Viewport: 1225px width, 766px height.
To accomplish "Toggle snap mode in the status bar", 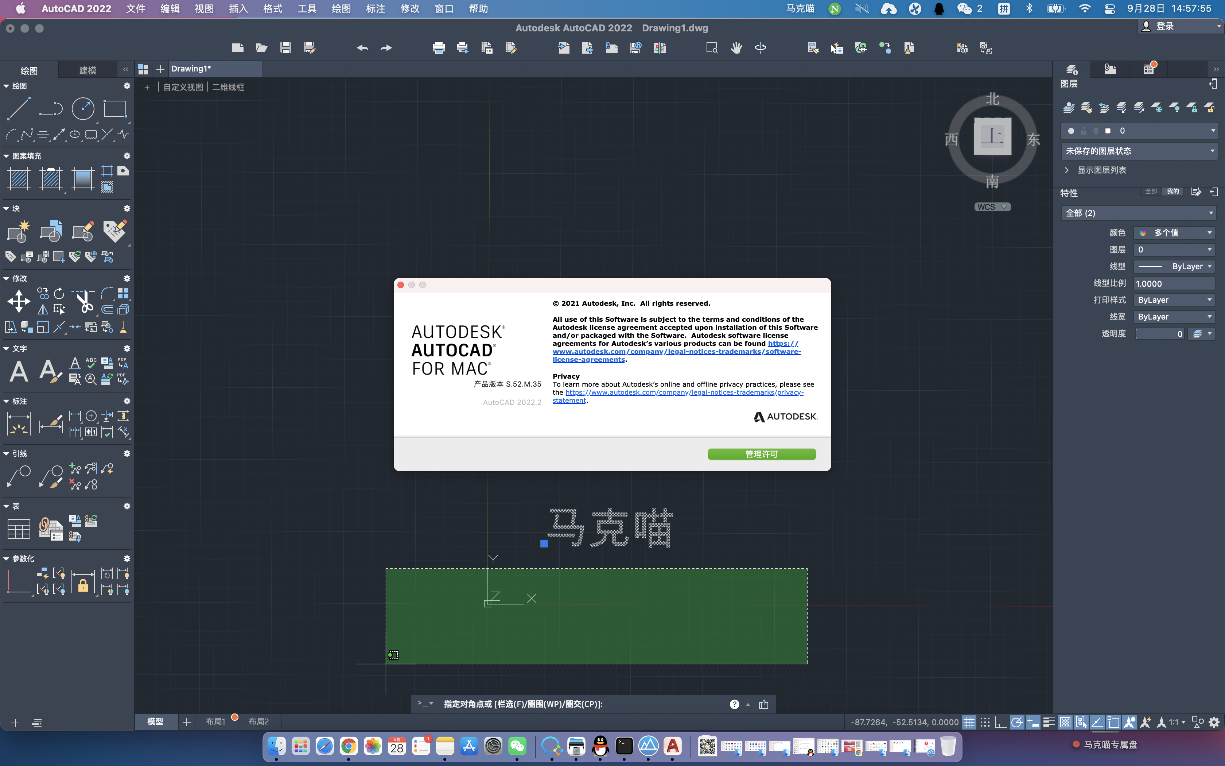I will pos(984,722).
